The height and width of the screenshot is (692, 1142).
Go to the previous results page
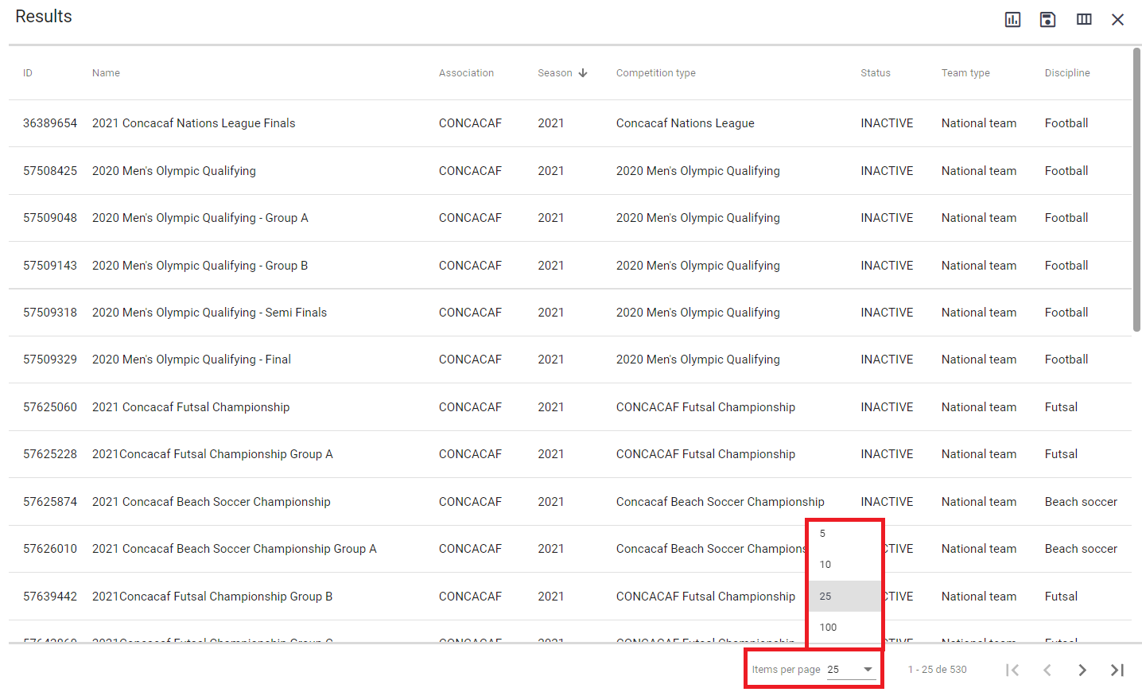coord(1047,670)
